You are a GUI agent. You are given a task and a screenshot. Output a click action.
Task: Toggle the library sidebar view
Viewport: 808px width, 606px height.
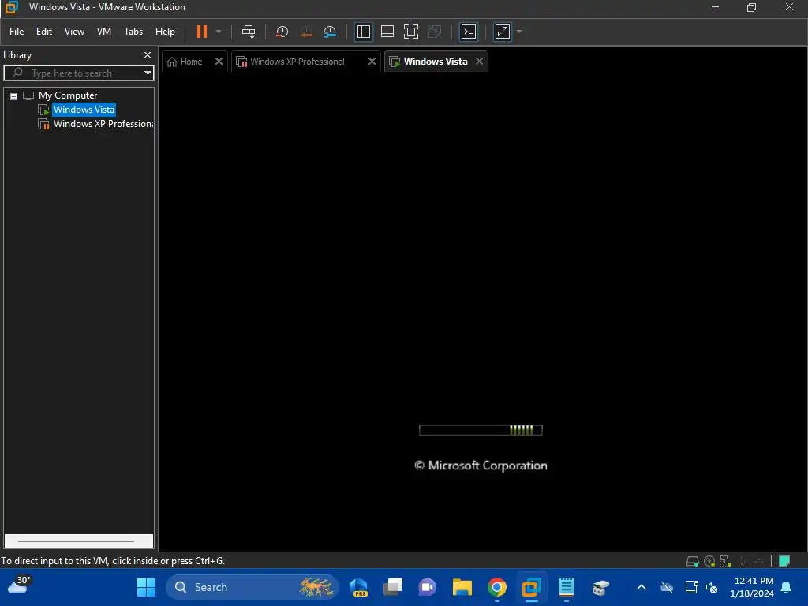point(363,32)
